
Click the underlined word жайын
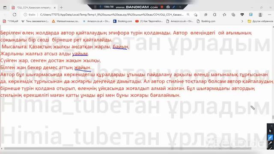[x=83, y=68]
